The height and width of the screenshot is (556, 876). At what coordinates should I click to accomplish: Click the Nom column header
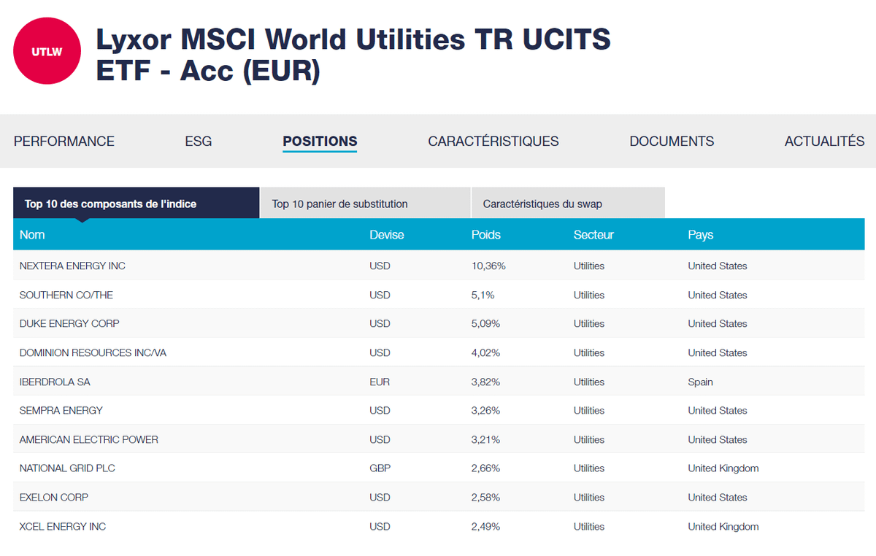coord(32,235)
